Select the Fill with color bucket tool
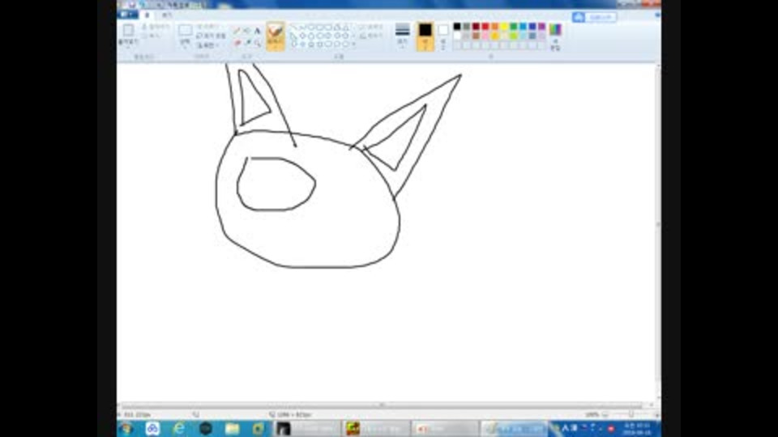The width and height of the screenshot is (778, 437). (x=247, y=31)
